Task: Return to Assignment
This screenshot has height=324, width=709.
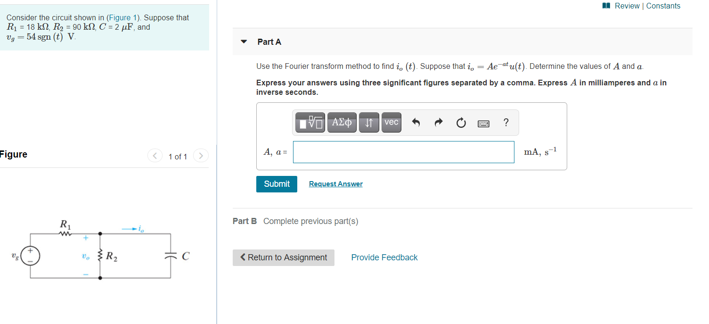Action: pyautogui.click(x=283, y=258)
